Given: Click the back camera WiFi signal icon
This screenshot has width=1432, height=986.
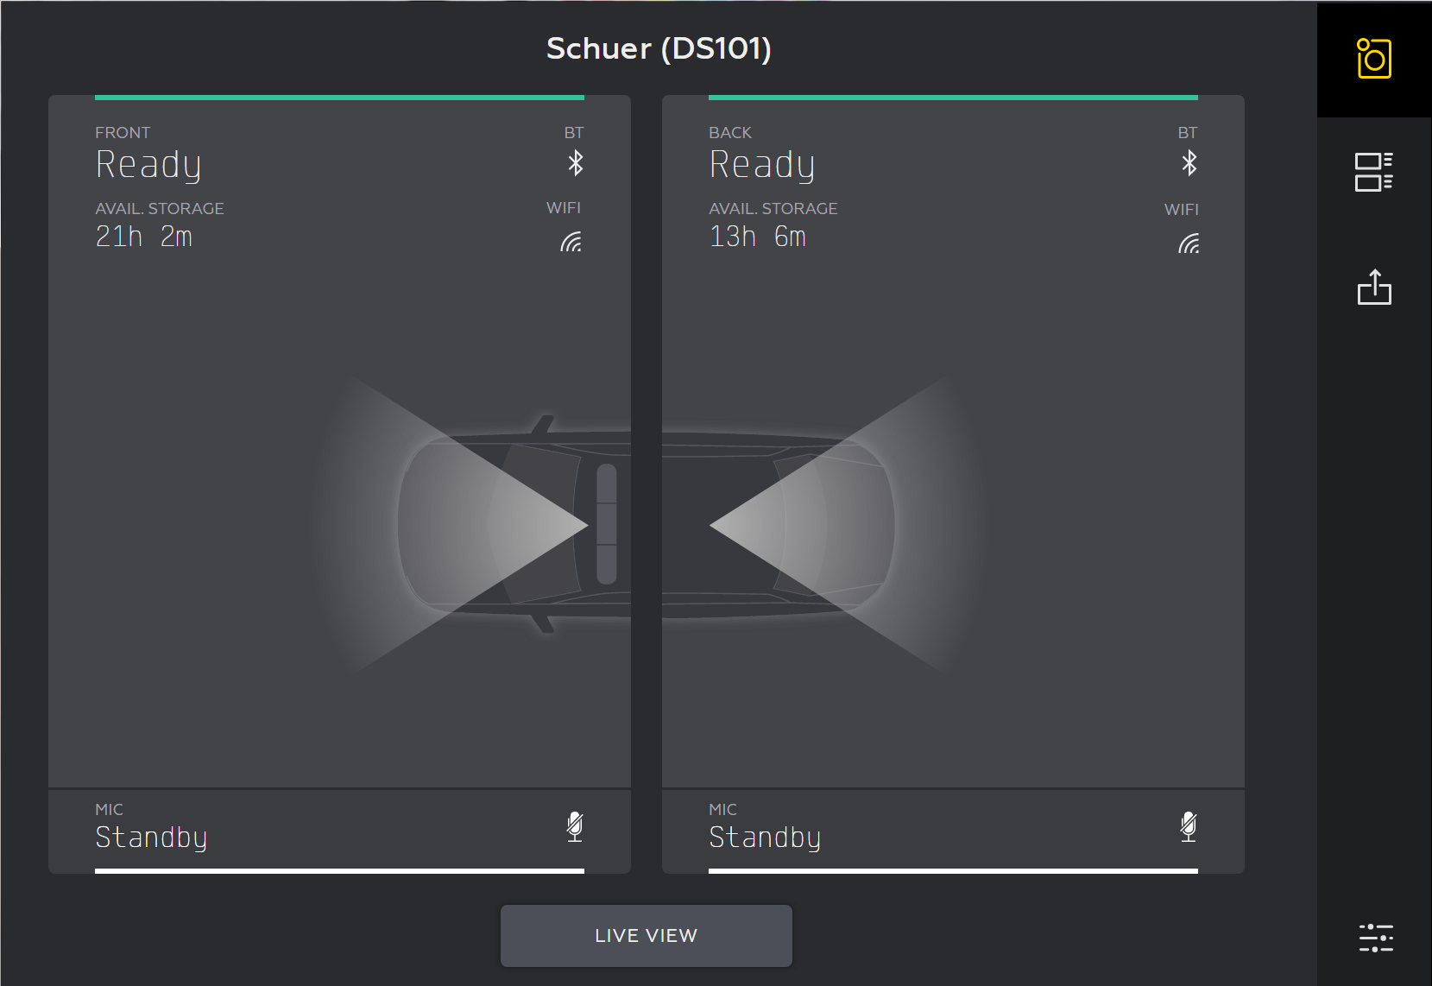Looking at the screenshot, I should (x=1188, y=243).
